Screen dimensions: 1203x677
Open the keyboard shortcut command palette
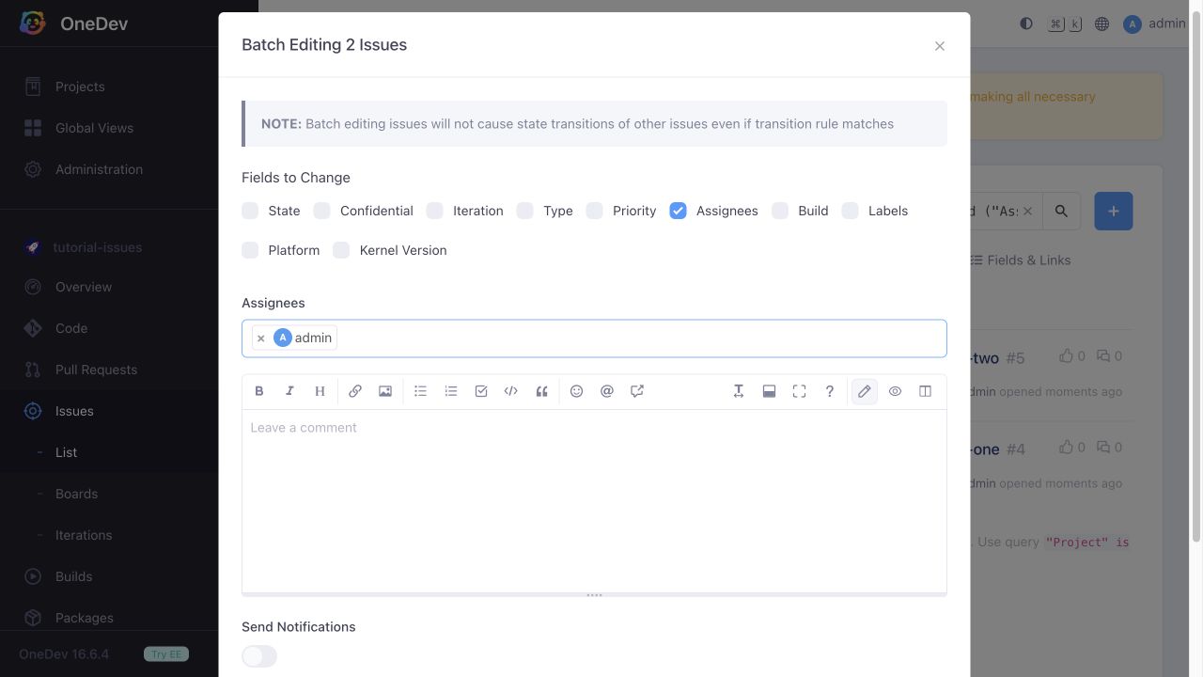(1065, 24)
